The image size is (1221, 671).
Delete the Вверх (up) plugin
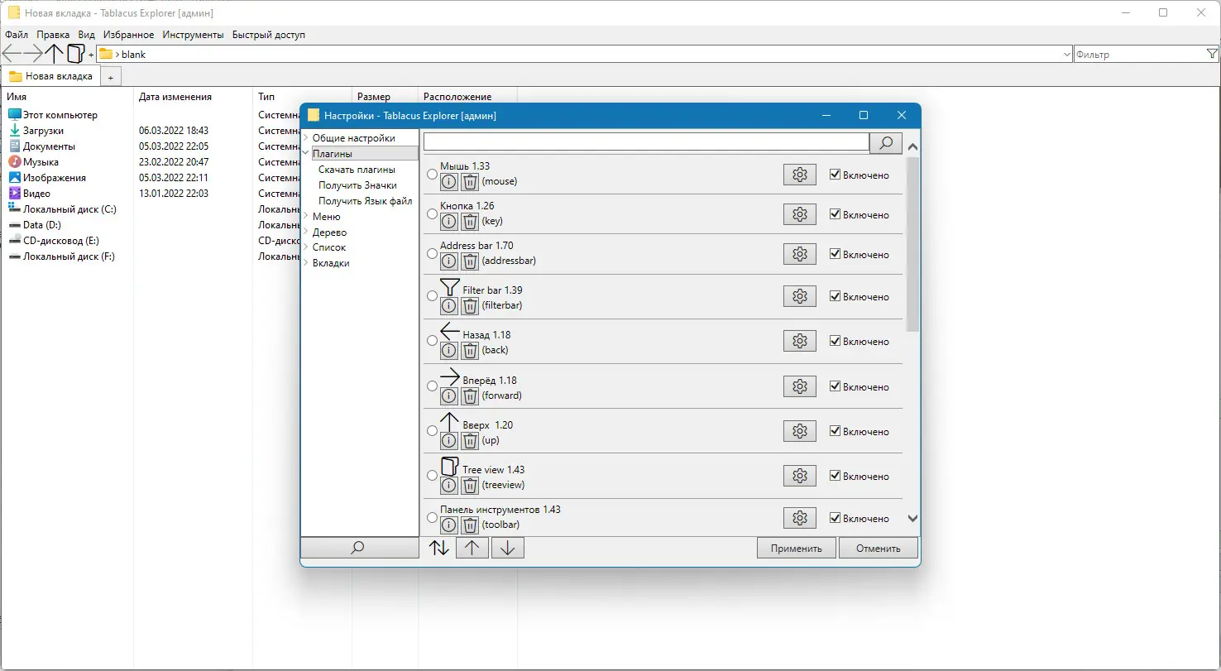(x=470, y=440)
